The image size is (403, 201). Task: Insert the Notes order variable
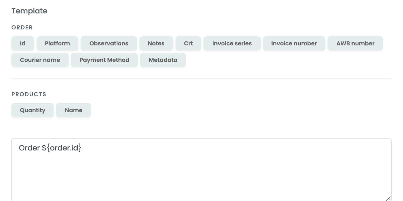pyautogui.click(x=156, y=43)
